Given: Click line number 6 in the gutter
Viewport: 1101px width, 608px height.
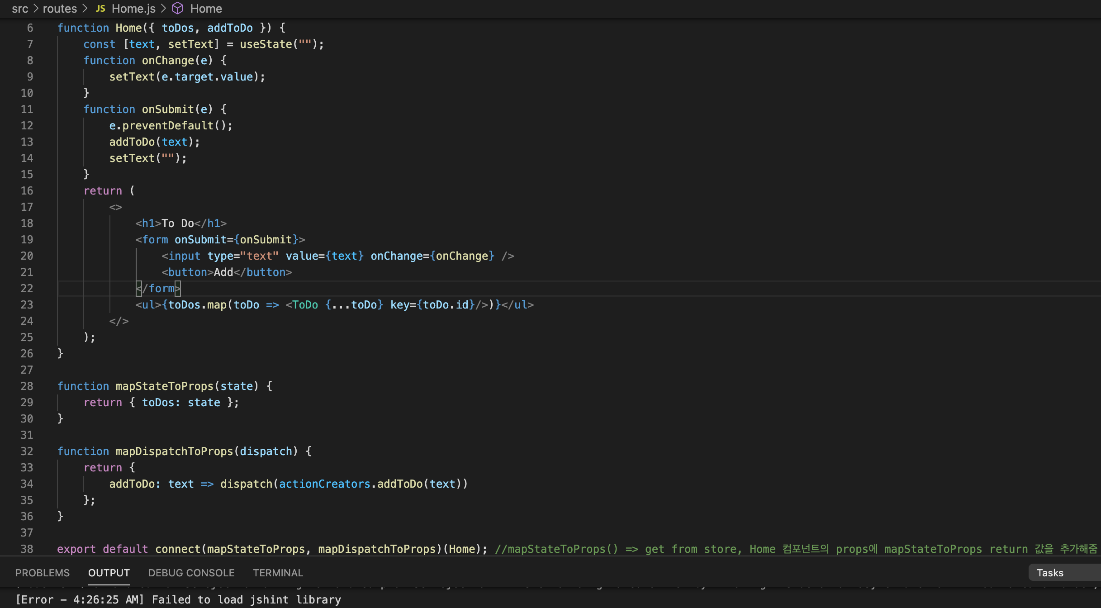Looking at the screenshot, I should point(30,28).
